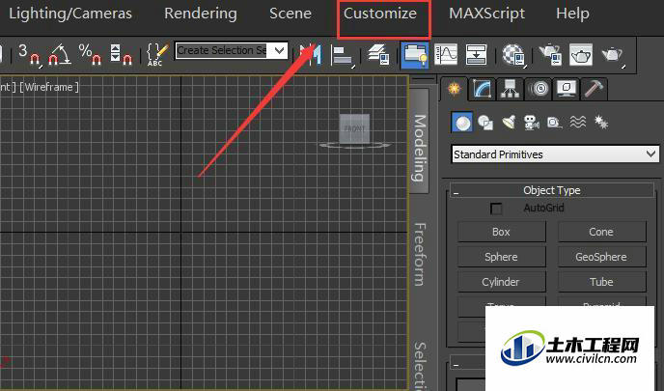Open the Lighting/Cameras menu
This screenshot has height=391, width=664.
(70, 14)
